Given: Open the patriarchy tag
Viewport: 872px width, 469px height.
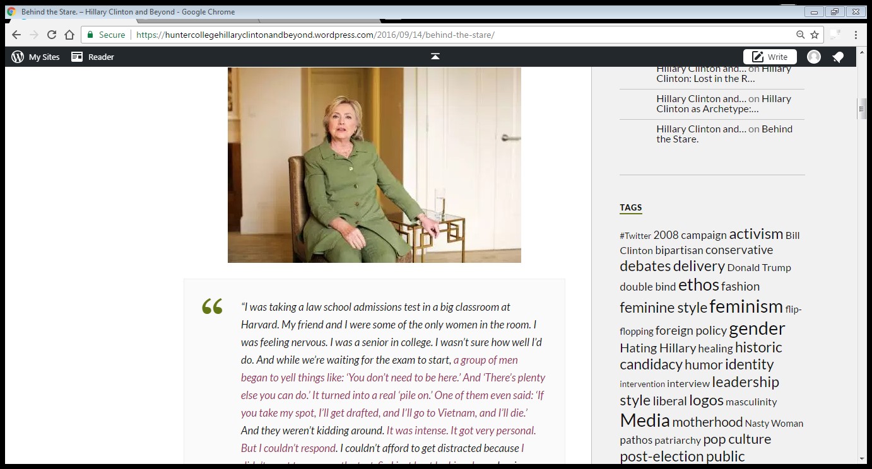Looking at the screenshot, I should point(678,440).
